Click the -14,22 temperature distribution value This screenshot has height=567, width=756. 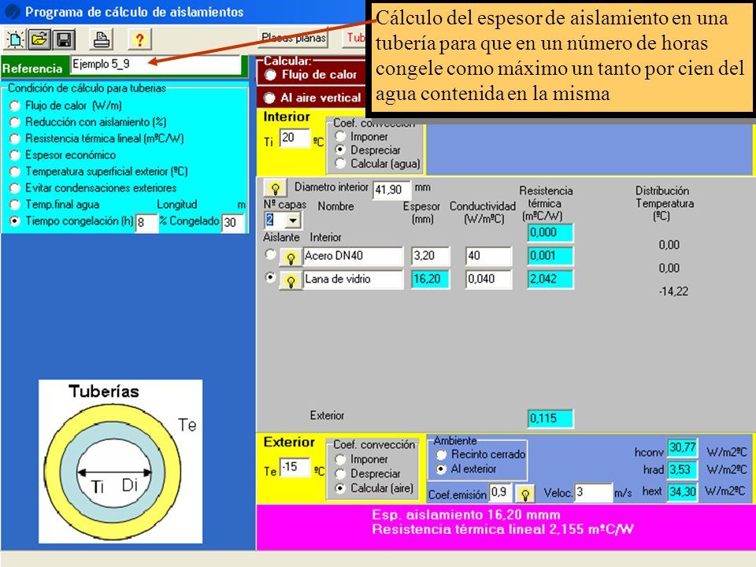click(673, 291)
